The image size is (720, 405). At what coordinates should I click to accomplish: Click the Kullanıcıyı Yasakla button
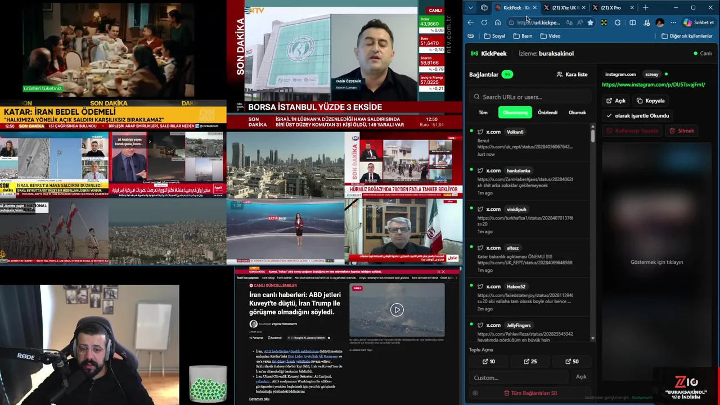point(632,130)
